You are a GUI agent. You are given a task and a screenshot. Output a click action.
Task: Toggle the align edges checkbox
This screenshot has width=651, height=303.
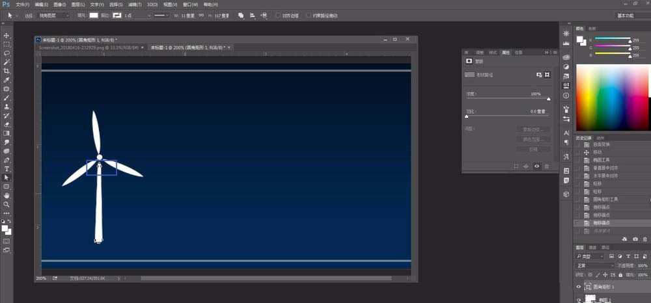[279, 15]
